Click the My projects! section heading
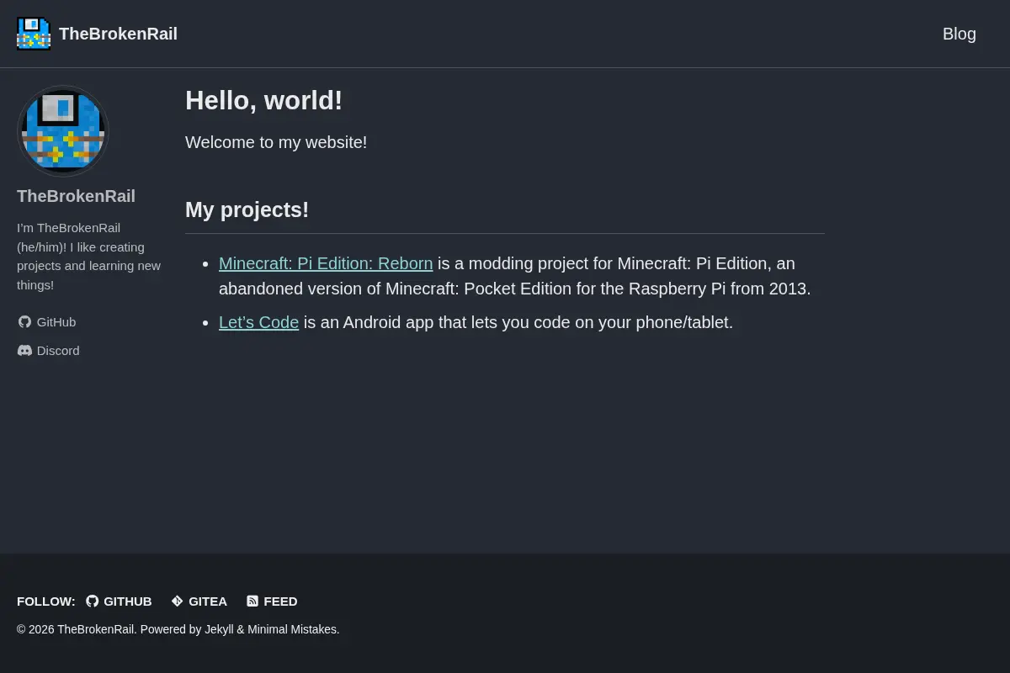The width and height of the screenshot is (1010, 673). [247, 209]
